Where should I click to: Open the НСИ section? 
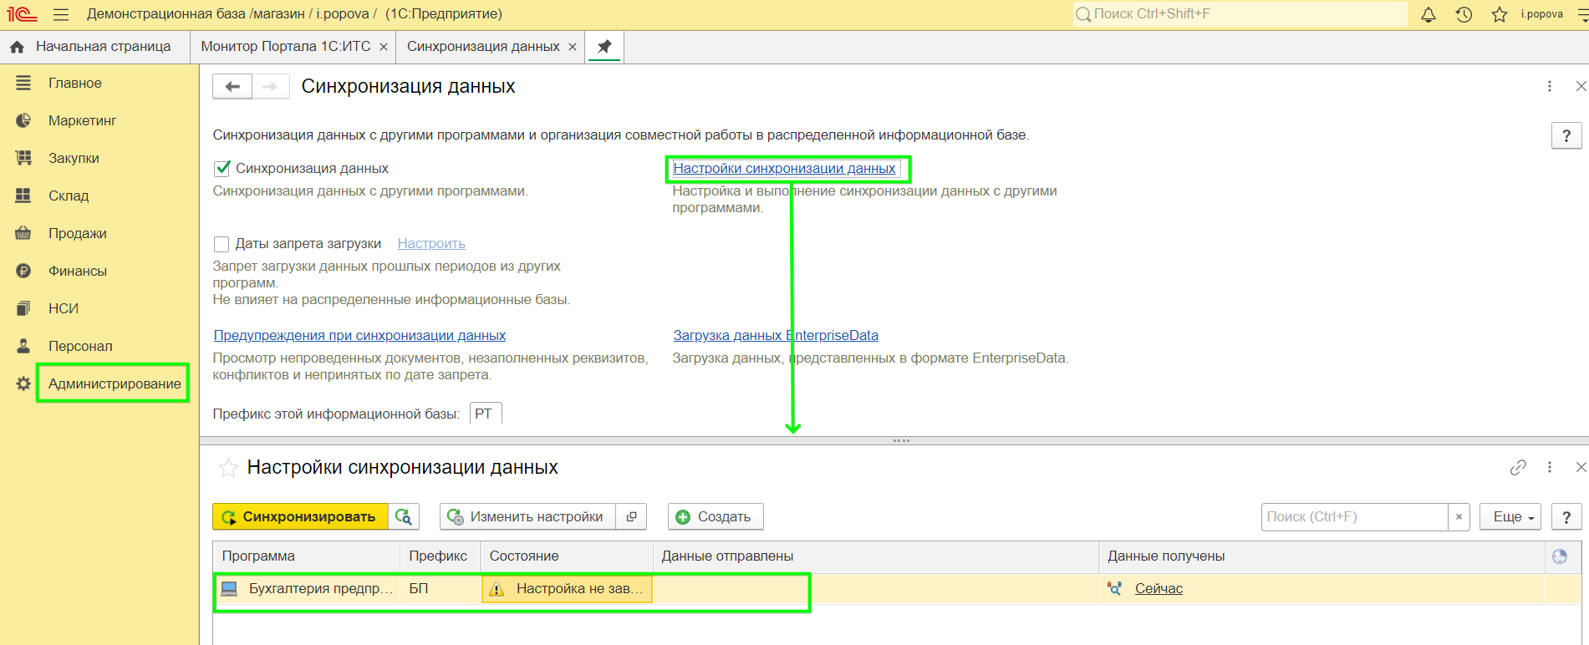tap(64, 308)
